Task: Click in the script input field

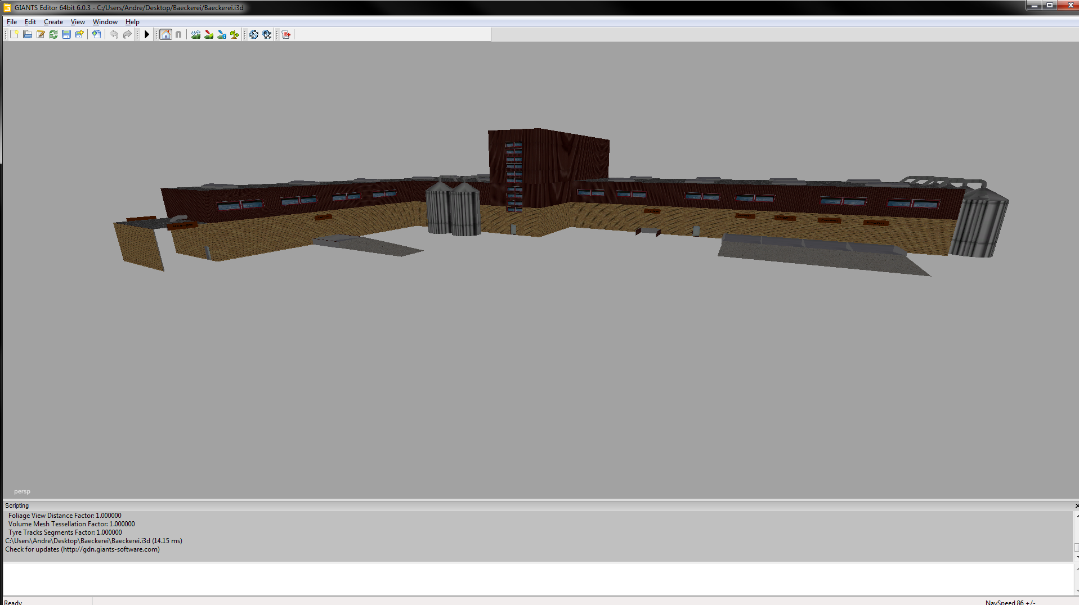Action: [x=535, y=579]
